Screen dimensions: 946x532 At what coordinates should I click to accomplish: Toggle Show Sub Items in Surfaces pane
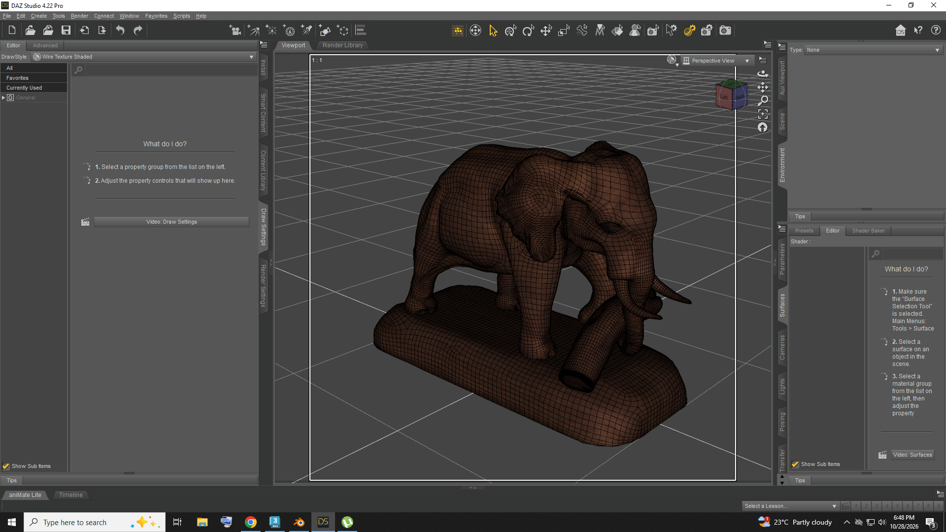click(x=795, y=464)
